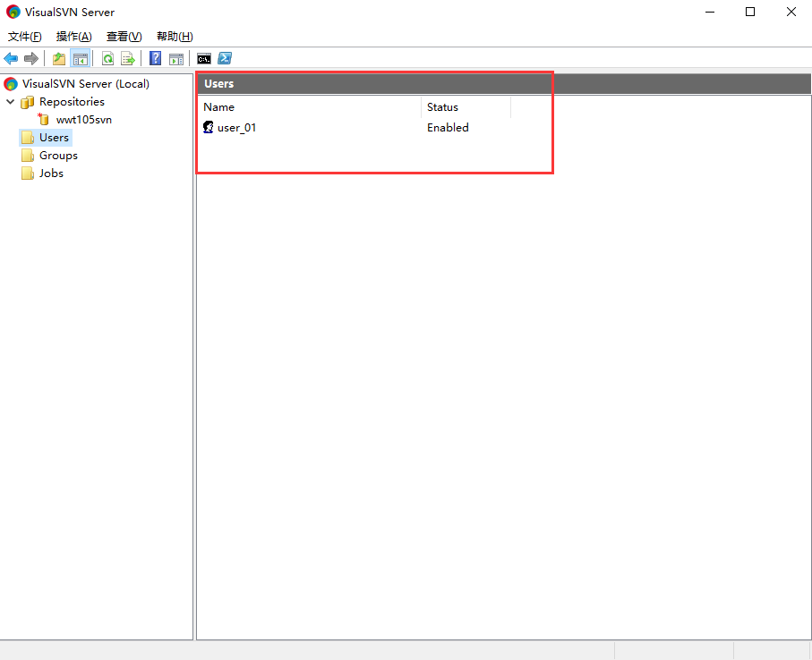This screenshot has width=812, height=660.
Task: Open the 帮助(H) menu
Action: (175, 37)
